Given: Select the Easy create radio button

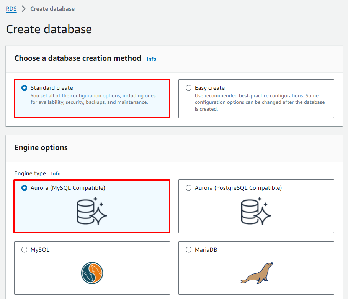Looking at the screenshot, I should pyautogui.click(x=188, y=88).
